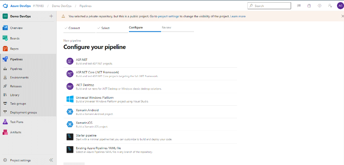Click the Releases rocket sub-item icon
The height and width of the screenshot is (165, 344).
5,86
